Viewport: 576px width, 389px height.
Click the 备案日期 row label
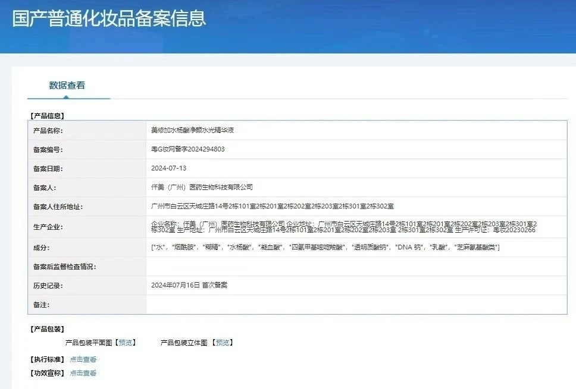coord(48,169)
